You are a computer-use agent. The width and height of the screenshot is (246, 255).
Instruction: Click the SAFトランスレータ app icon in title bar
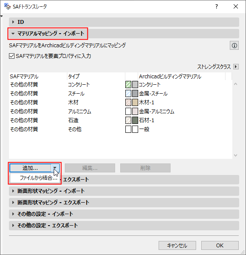click(7, 6)
